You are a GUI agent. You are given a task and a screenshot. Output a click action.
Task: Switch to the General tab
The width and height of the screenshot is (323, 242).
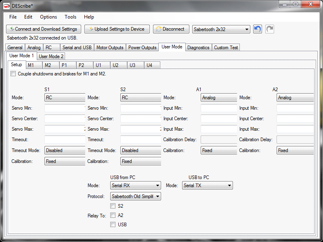[x=15, y=48]
